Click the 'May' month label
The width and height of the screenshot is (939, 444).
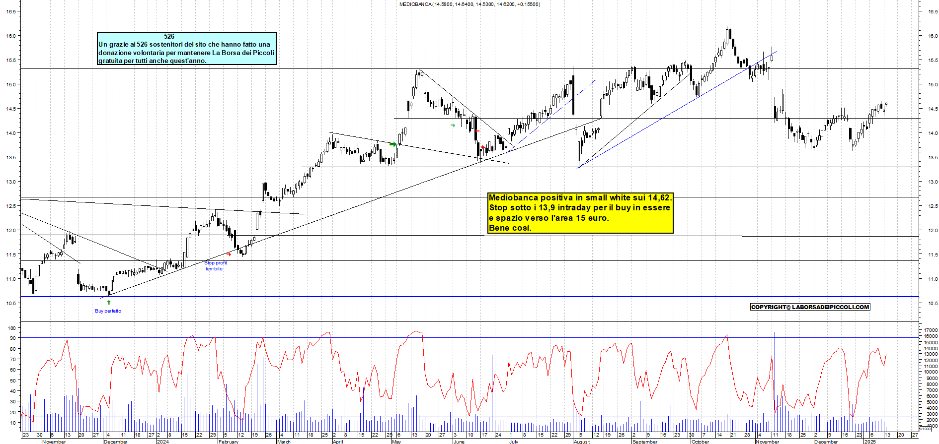coord(396,442)
